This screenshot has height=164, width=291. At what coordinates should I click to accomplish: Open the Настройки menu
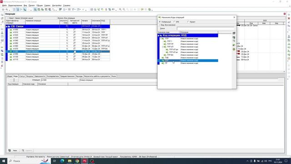coord(56,5)
